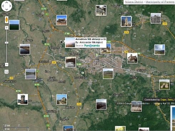
Task: Open the river photo below Lalinac label
Action: [25, 49]
